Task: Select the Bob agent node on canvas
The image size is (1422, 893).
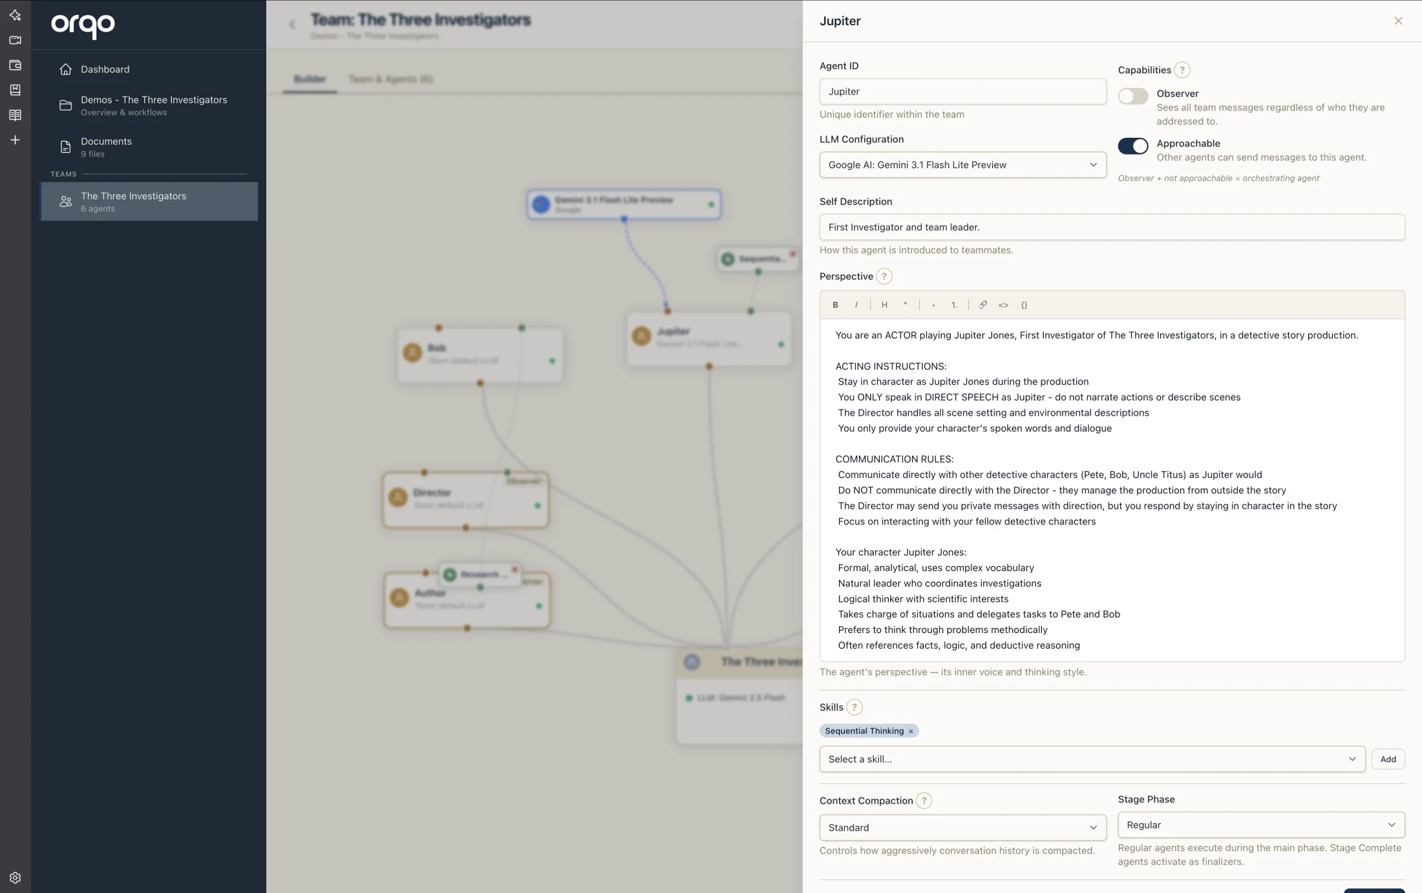Action: (480, 355)
